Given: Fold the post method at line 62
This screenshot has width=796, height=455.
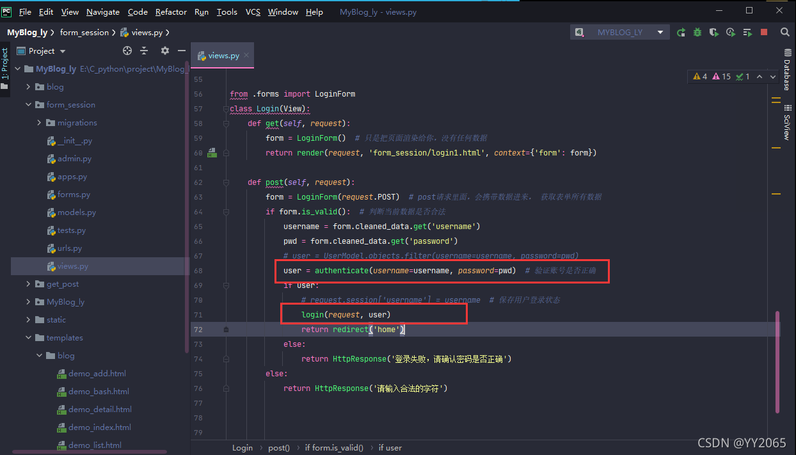Looking at the screenshot, I should 226,182.
